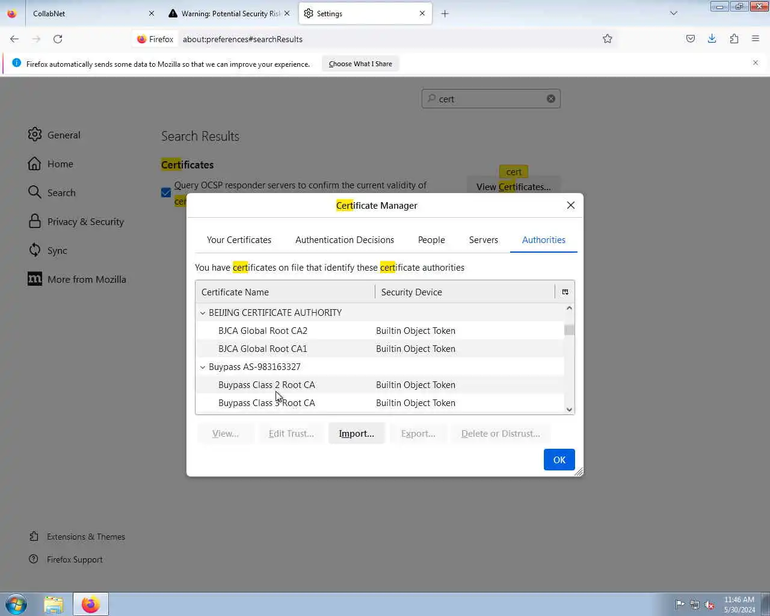770x616 pixels.
Task: Select BJCA Global Root CA1 row
Action: pos(380,349)
